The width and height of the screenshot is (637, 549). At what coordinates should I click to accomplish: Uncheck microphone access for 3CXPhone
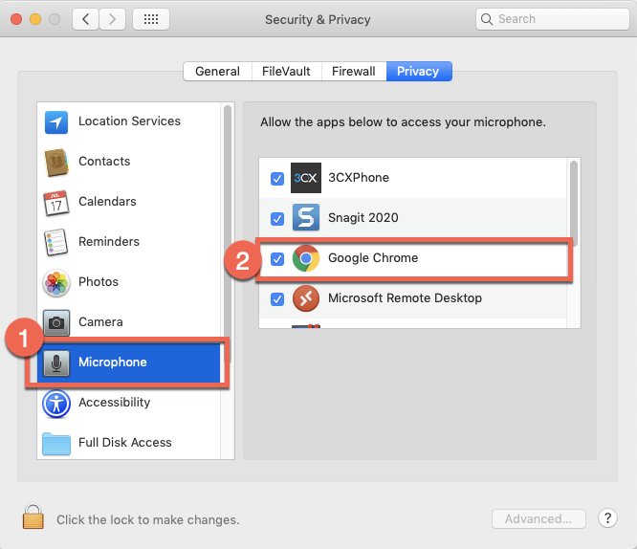pyautogui.click(x=277, y=178)
